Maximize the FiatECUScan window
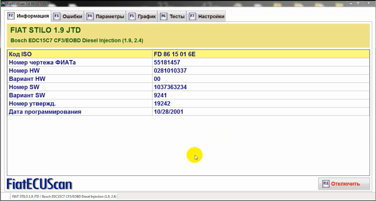Viewport: 376px width, 201px height. [x=358, y=4]
